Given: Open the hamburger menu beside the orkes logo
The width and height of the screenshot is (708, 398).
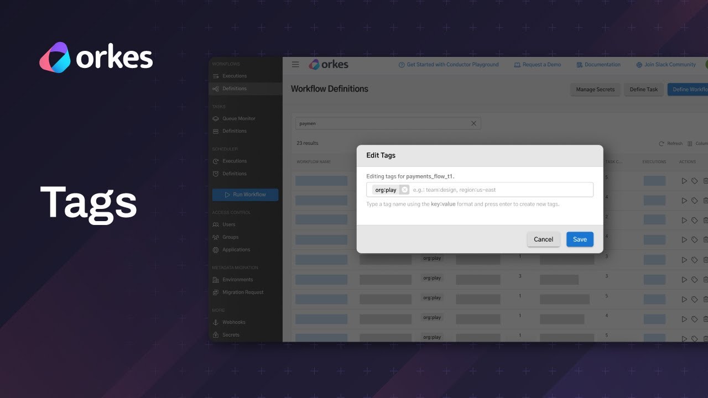Looking at the screenshot, I should coord(295,65).
